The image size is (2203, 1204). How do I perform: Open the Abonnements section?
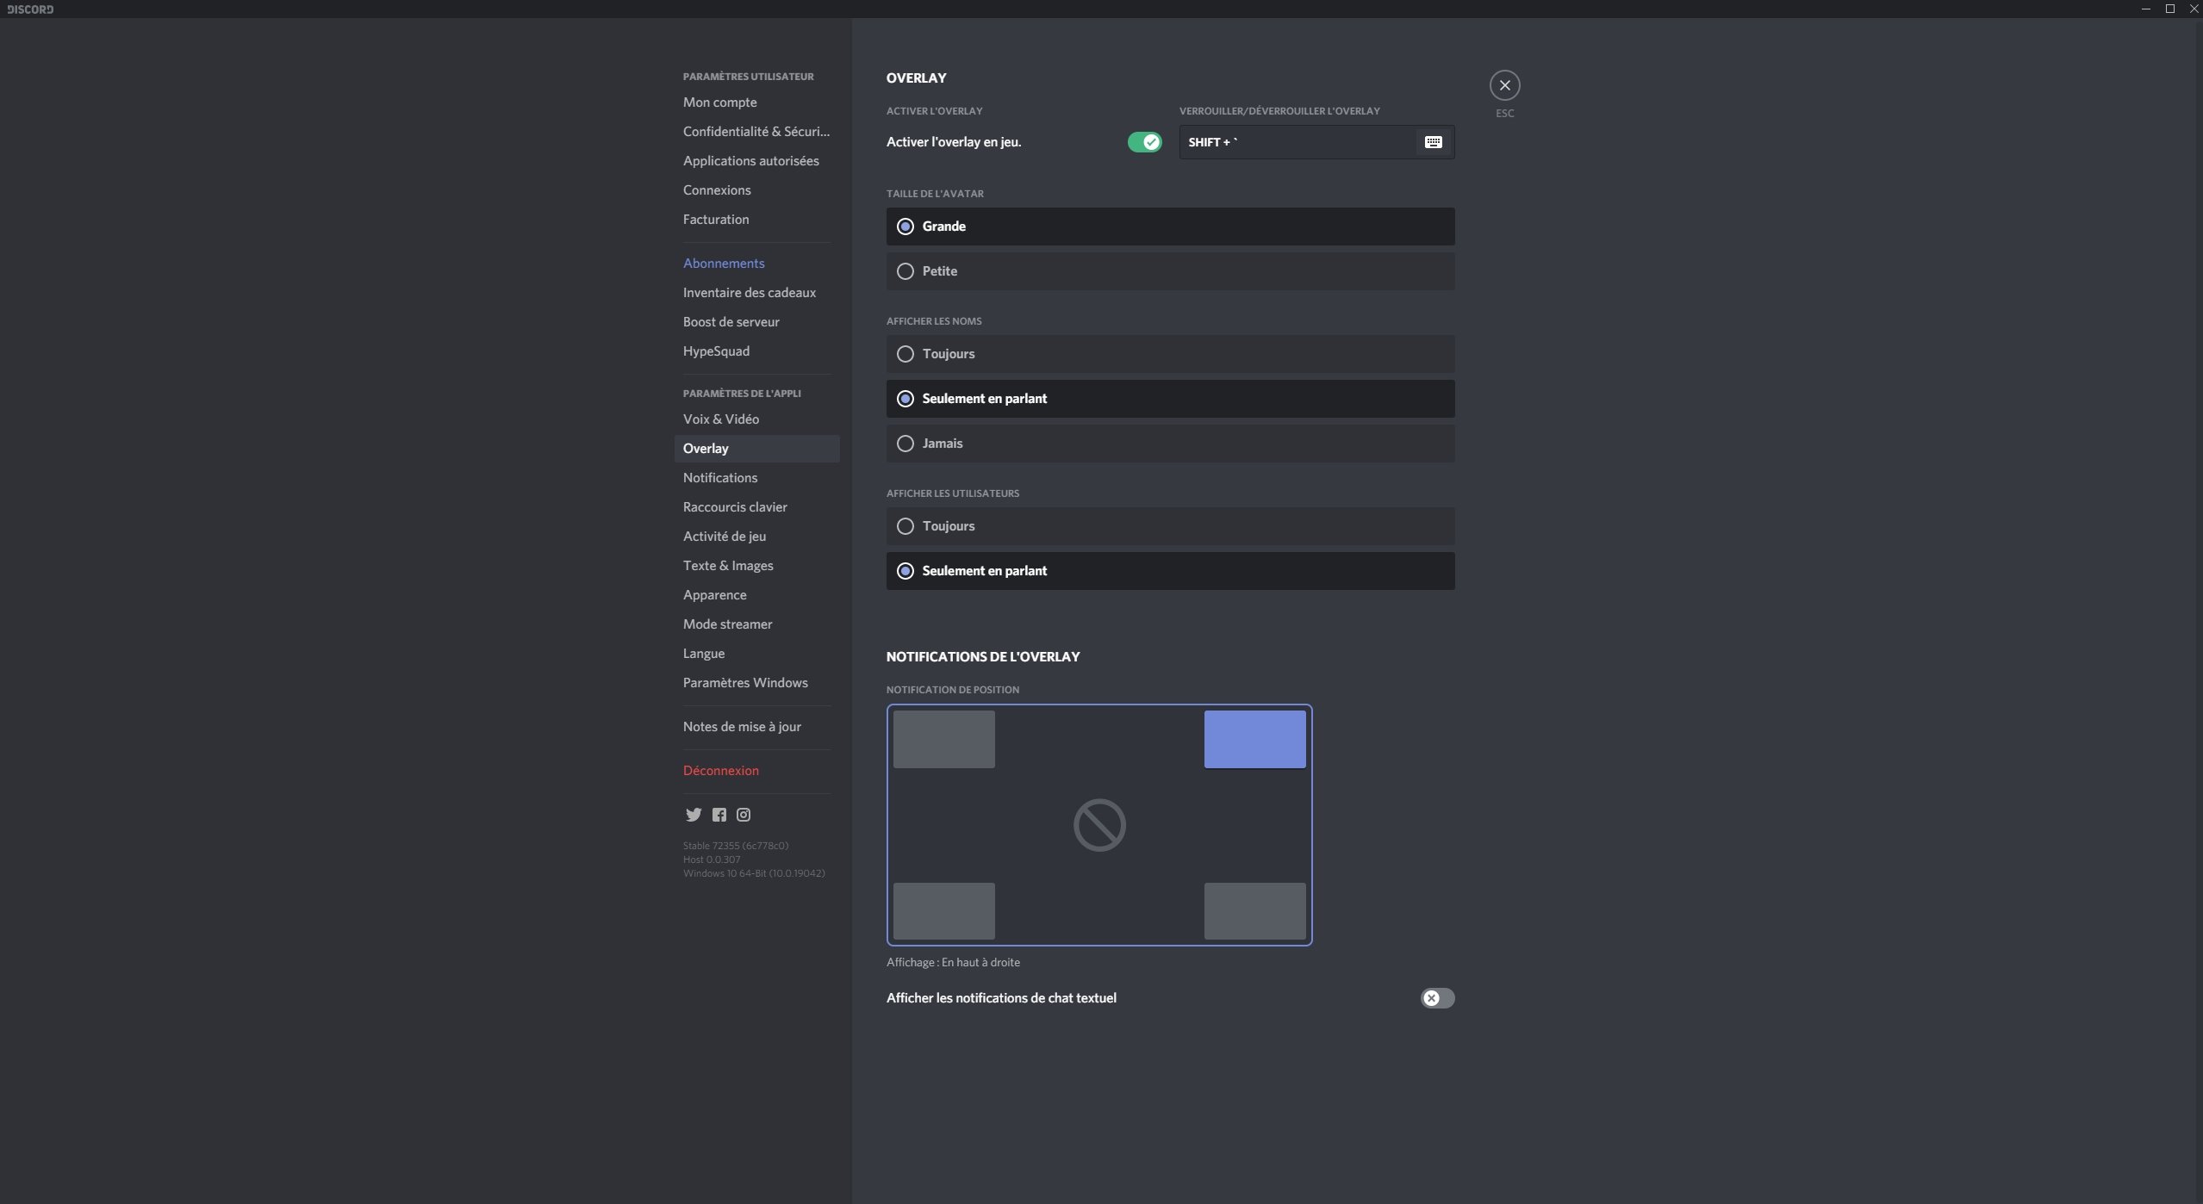725,263
